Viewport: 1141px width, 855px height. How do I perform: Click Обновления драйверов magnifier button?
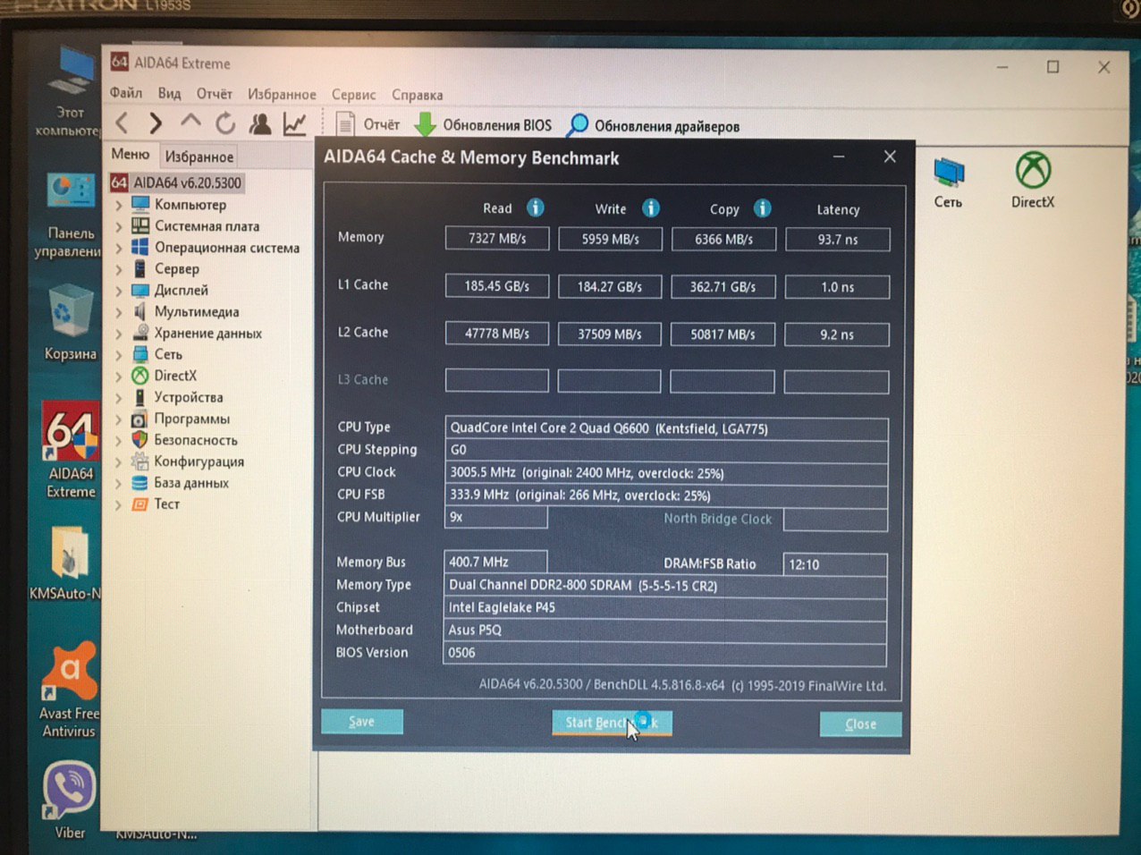coord(655,126)
